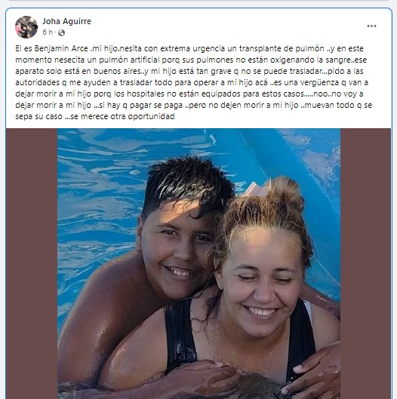
Task: Click the brown margin left of photo
Action: click(32, 264)
